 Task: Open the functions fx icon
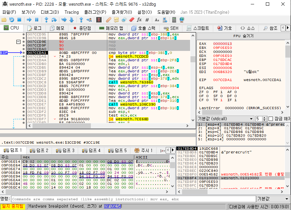[x=139, y=20]
